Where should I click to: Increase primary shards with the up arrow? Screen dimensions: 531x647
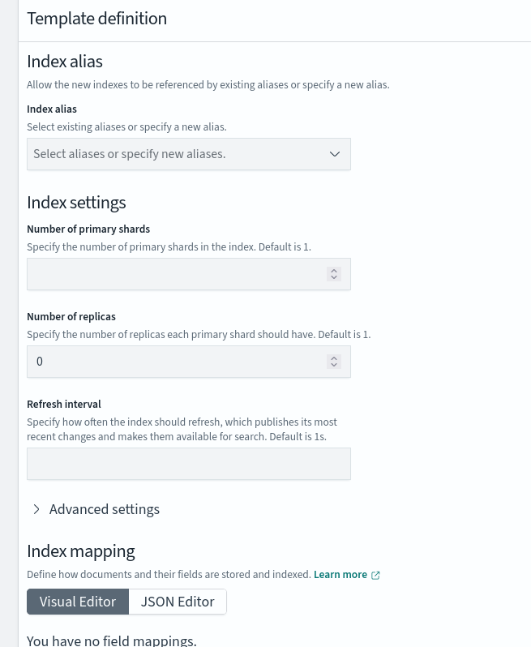click(334, 271)
